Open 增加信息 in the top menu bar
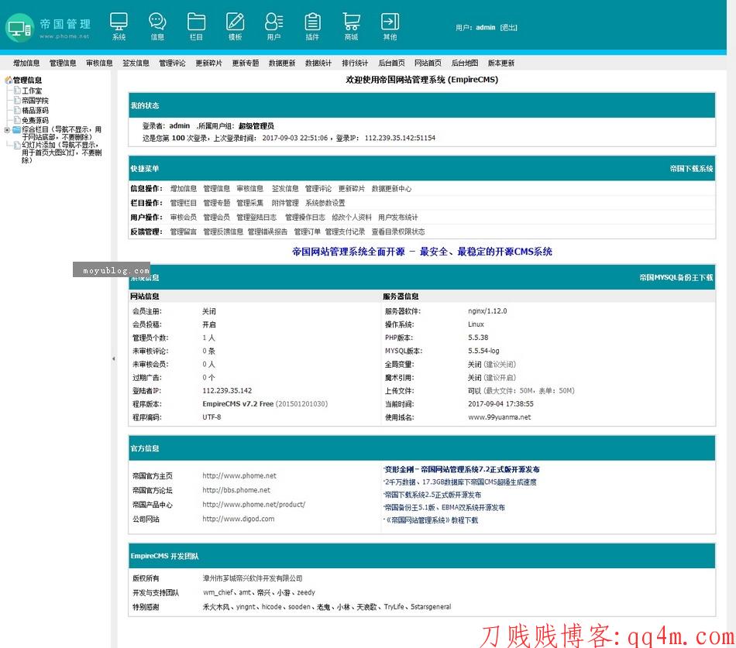The image size is (736, 648). [26, 63]
